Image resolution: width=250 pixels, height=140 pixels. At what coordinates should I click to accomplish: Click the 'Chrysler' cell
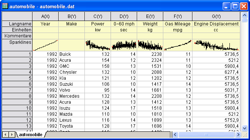72,72
